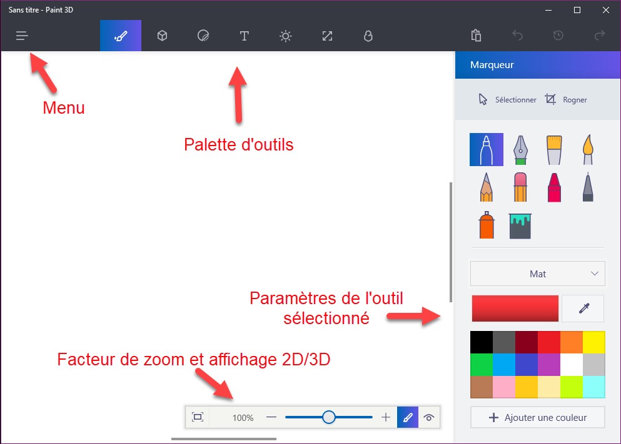Pick the dark gray color swatch
Screen dimensions: 621x444
[504, 342]
